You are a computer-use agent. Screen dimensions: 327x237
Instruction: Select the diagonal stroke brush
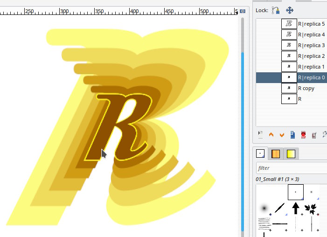pos(280,208)
